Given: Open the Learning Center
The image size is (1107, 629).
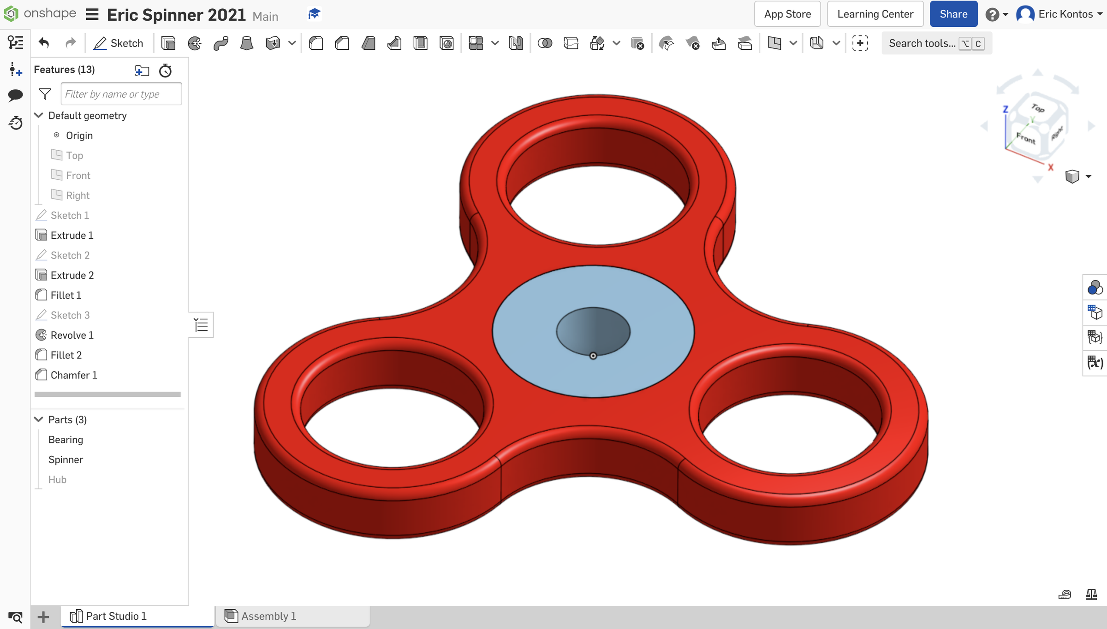Looking at the screenshot, I should pos(875,14).
